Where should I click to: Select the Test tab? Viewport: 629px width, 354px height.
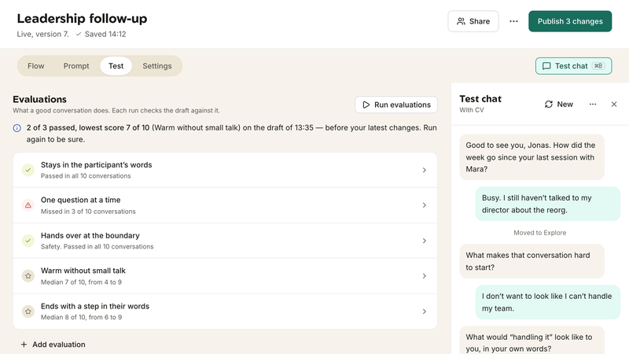116,66
